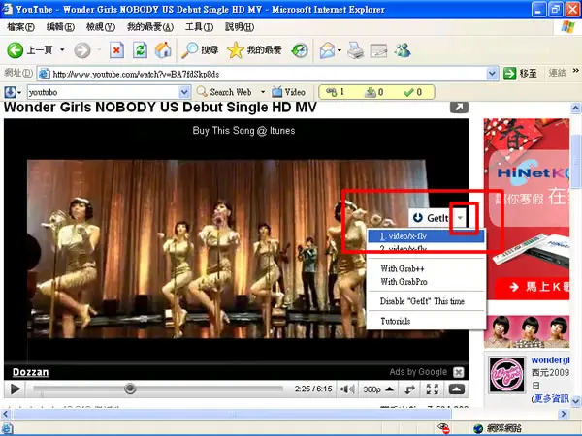This screenshot has height=436, width=582.
Task: Open the Search magnifier in IE toolbar
Action: pos(200,50)
